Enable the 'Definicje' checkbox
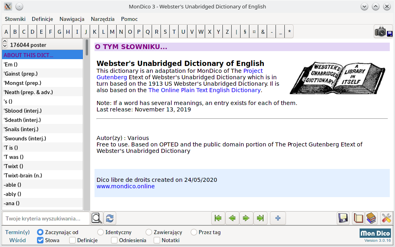 click(72, 240)
